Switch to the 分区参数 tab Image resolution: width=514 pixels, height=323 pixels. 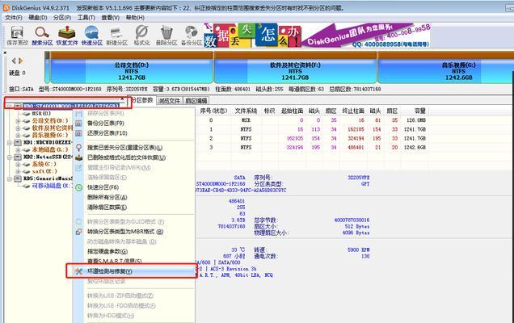pos(142,100)
